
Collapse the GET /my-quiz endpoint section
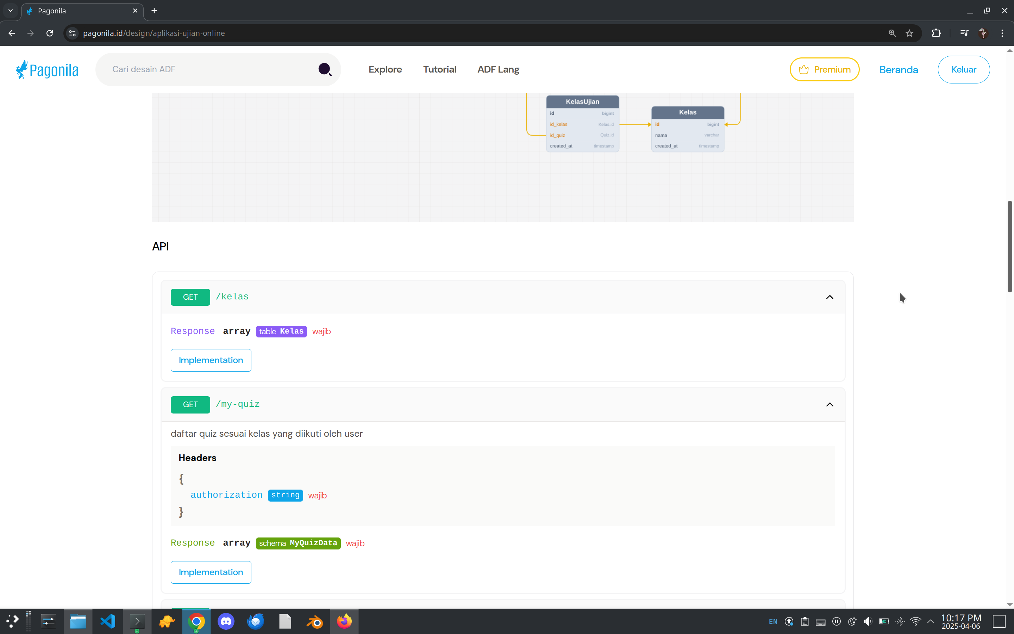(x=829, y=405)
